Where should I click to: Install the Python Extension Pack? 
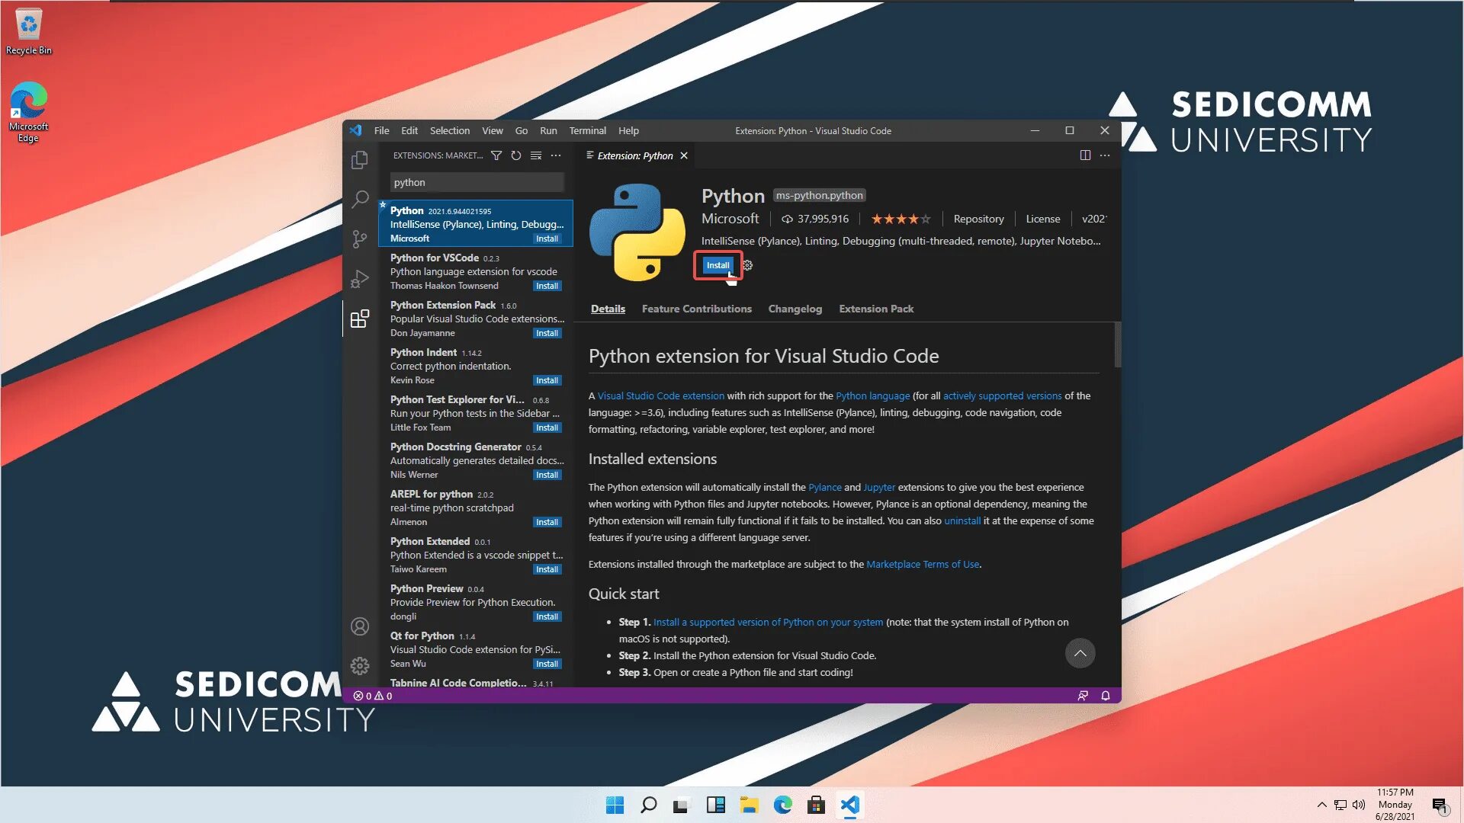coord(547,333)
